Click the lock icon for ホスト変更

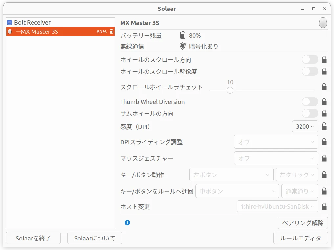pyautogui.click(x=324, y=206)
